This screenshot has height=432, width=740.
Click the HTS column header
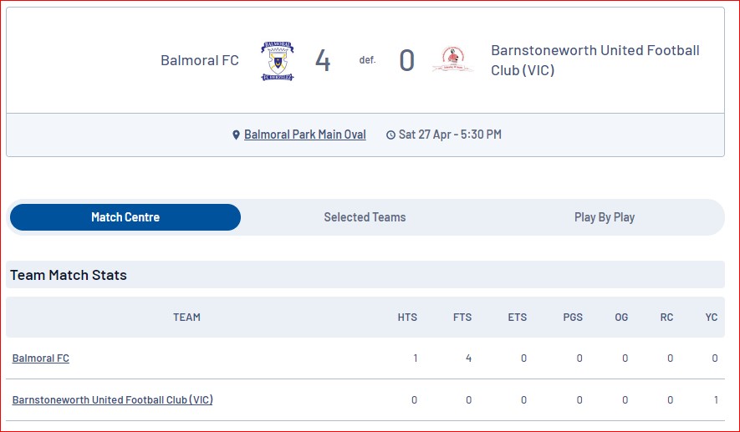407,318
